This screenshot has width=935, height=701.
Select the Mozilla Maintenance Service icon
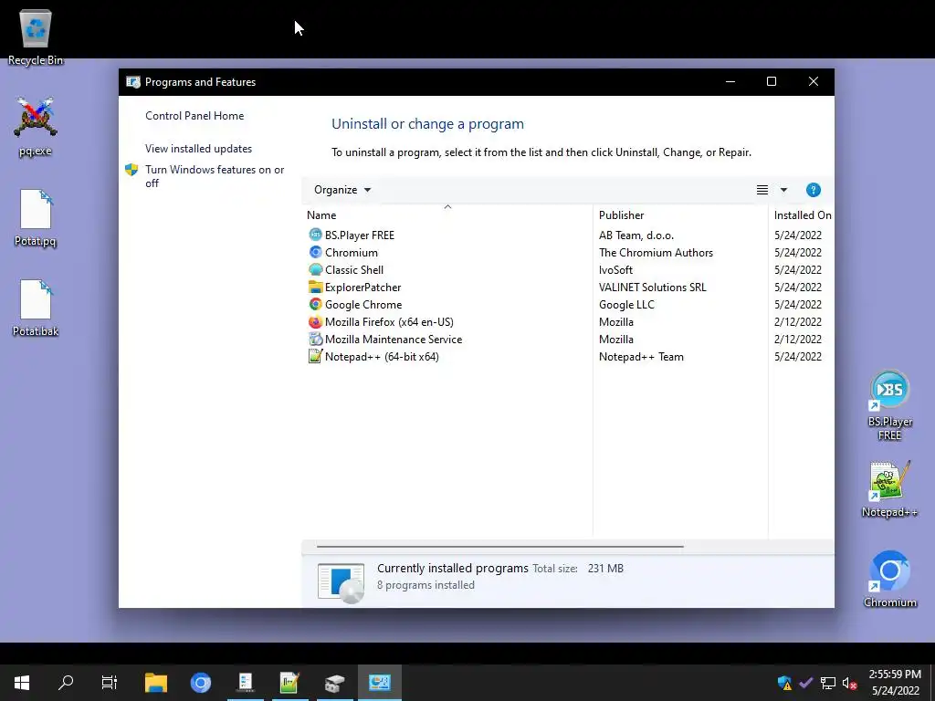315,339
